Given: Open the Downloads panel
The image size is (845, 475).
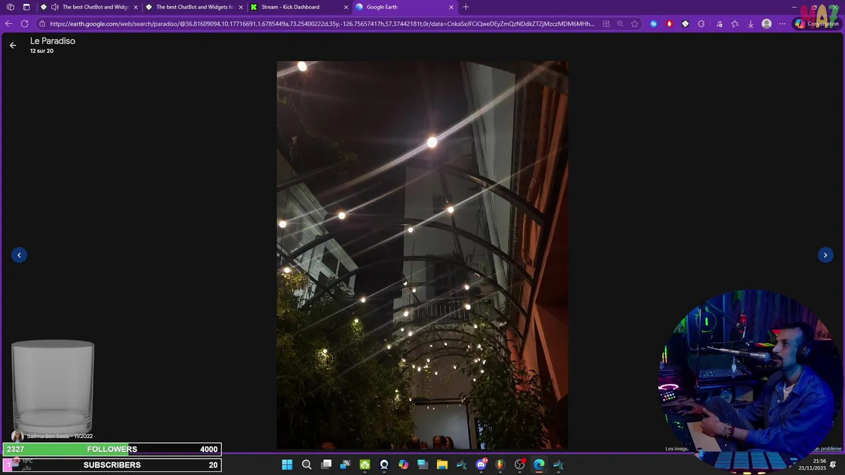Looking at the screenshot, I should click(751, 24).
